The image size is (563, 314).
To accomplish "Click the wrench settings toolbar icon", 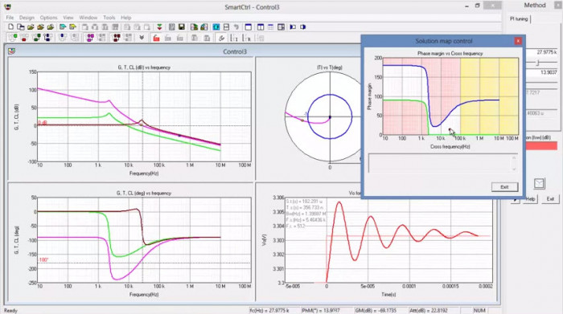I will click(221, 38).
